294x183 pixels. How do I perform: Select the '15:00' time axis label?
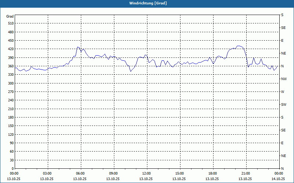point(179,173)
